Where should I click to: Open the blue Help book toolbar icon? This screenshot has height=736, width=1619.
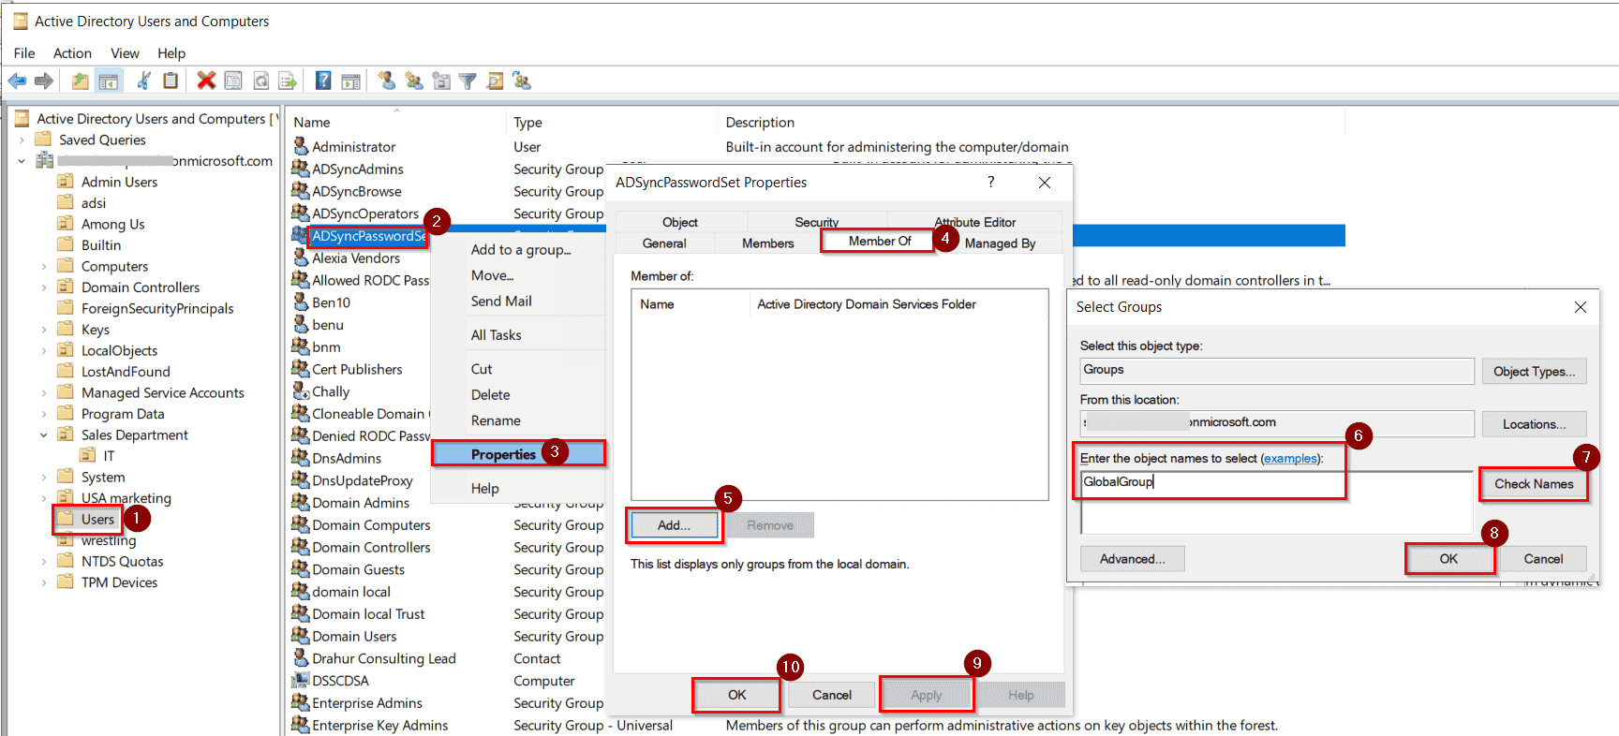[323, 81]
